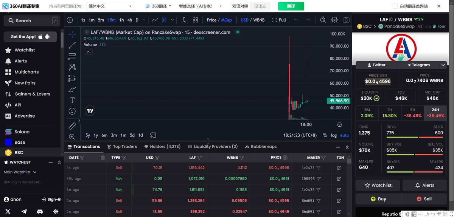Filter transactions by maker 108596
This screenshot has height=217, width=454.
click(319, 179)
